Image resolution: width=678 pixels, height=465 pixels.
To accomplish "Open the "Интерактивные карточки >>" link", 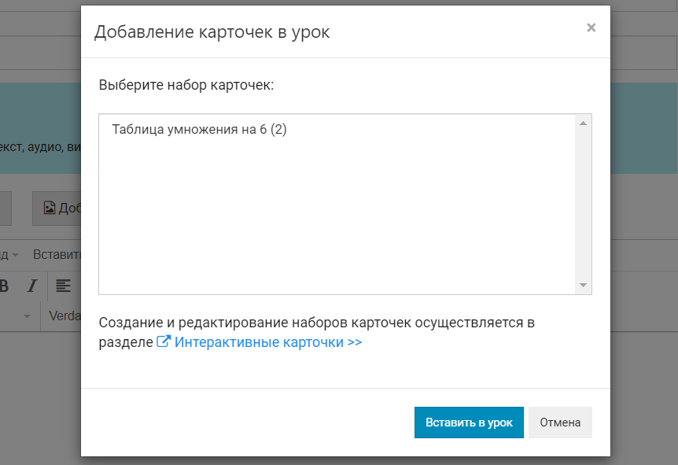I will tap(267, 342).
